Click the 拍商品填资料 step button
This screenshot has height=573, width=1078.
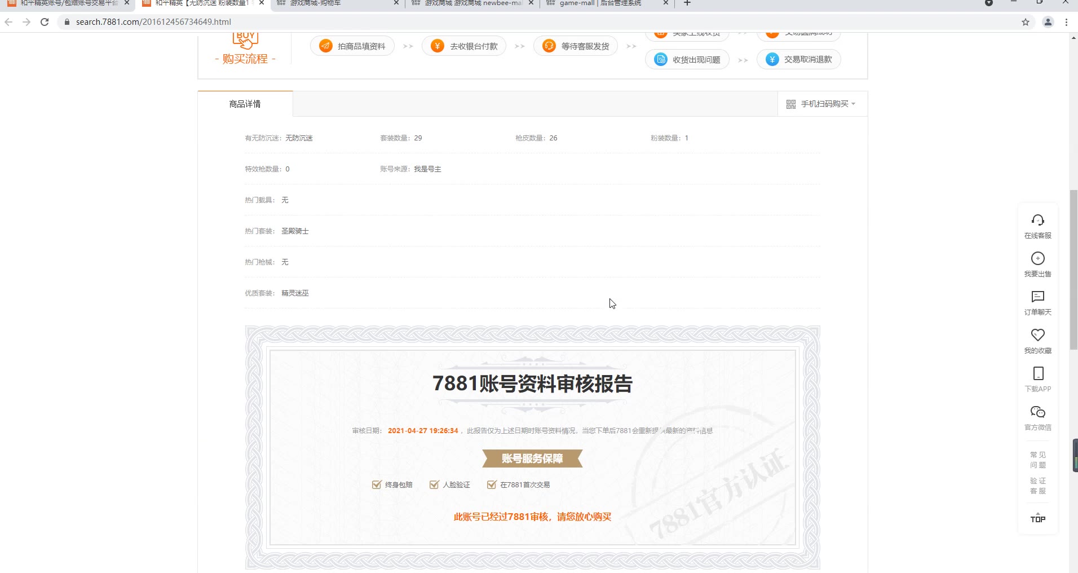[x=352, y=46]
